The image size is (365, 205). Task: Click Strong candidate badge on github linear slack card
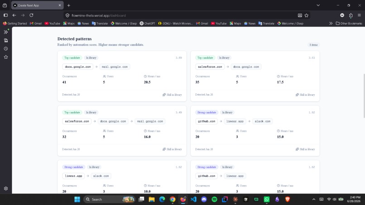tap(207, 112)
